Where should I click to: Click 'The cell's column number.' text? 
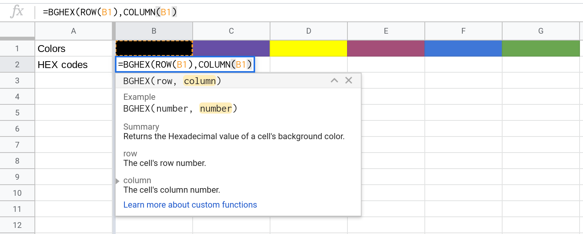172,190
